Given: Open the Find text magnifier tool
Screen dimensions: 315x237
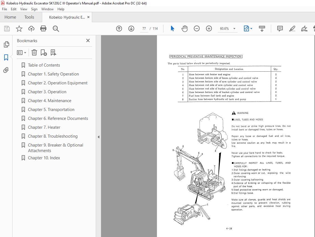Looking at the screenshot, I should tap(56, 29).
